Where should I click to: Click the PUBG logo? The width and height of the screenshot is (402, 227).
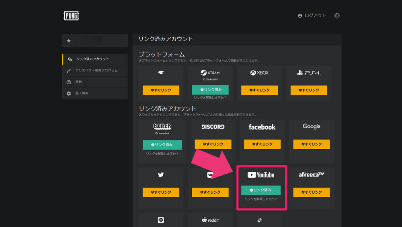[x=71, y=16]
